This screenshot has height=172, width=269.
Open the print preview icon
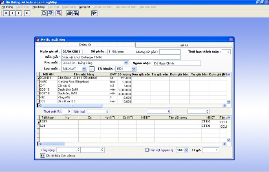76,13
